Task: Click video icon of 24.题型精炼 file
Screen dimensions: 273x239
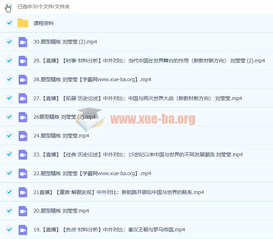Action: (23, 136)
